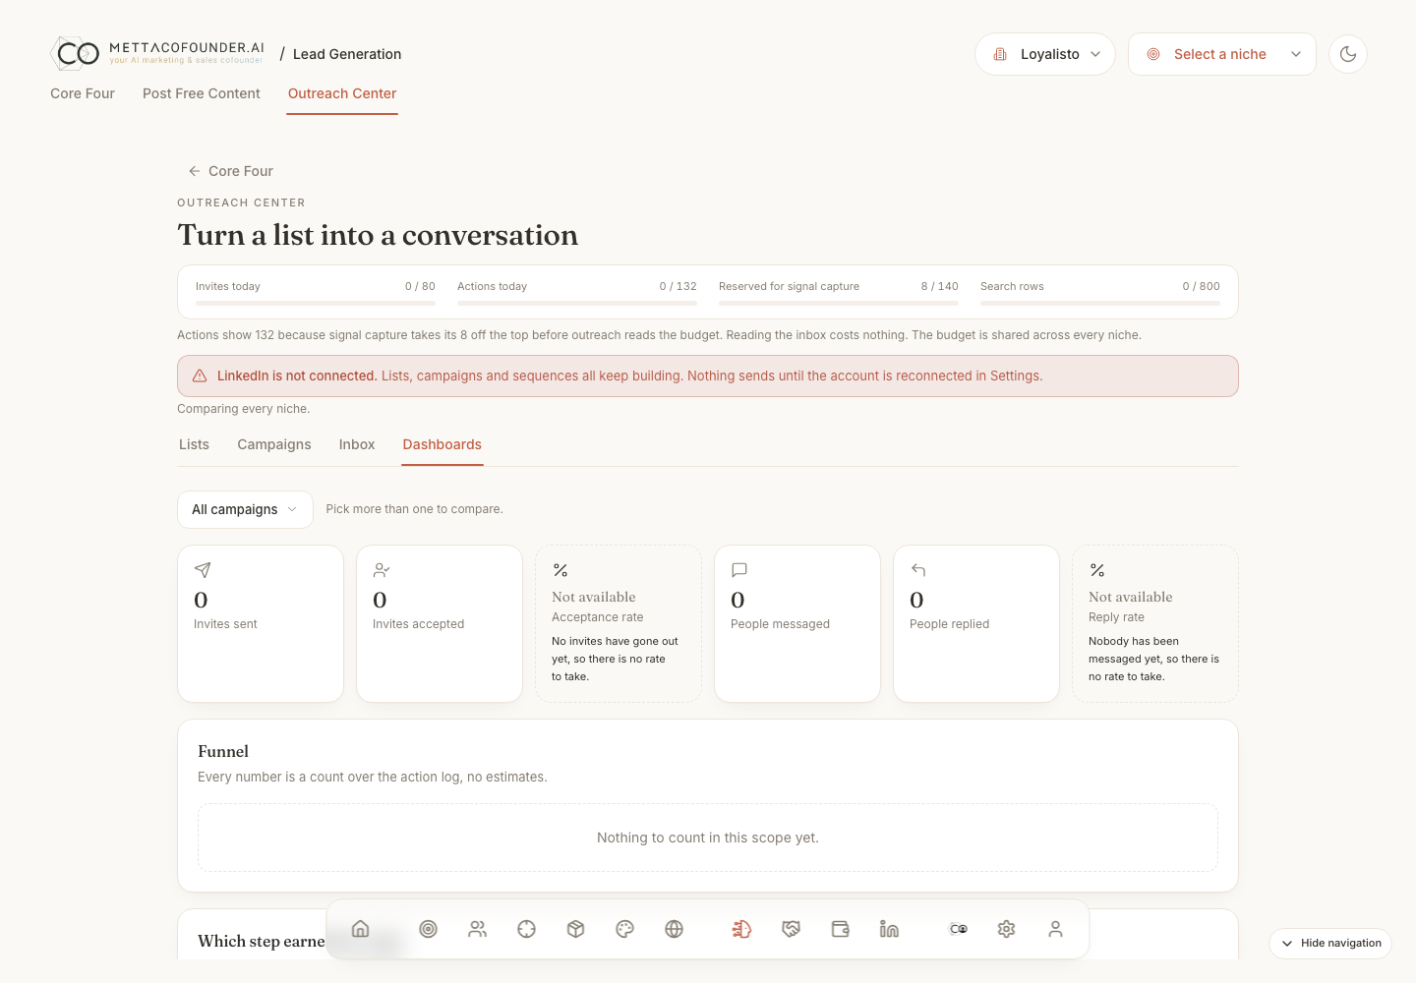This screenshot has width=1416, height=983.
Task: Click the Reply rate percent icon
Action: [1097, 570]
